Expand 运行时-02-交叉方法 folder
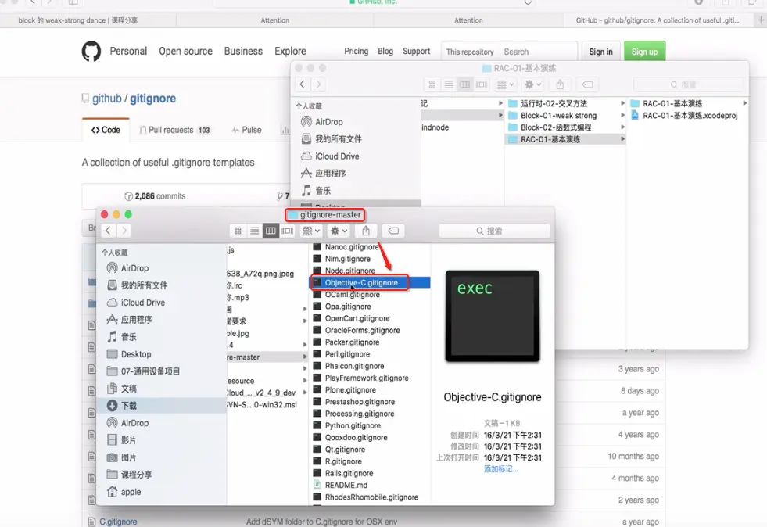 tap(622, 103)
